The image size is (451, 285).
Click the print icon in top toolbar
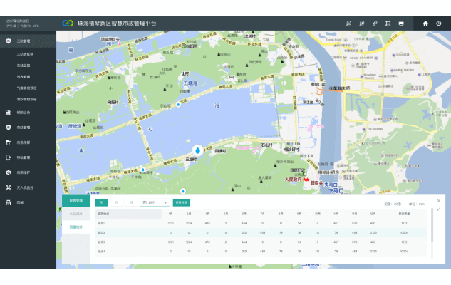click(401, 23)
